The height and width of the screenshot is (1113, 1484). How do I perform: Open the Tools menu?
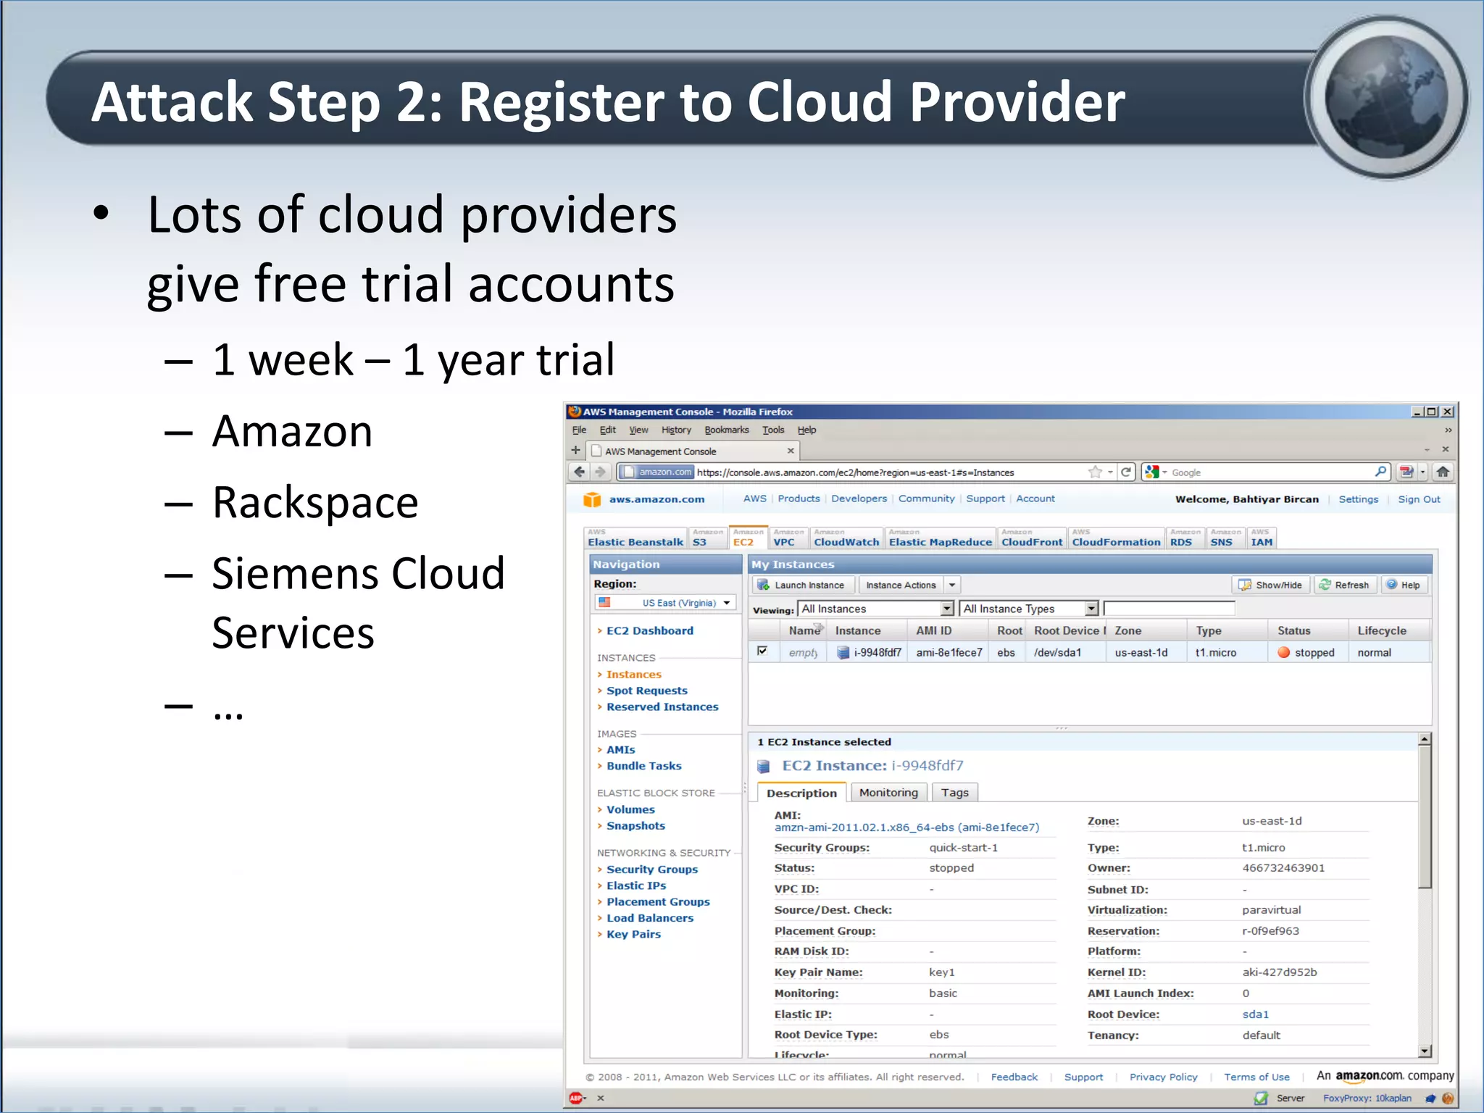(x=773, y=430)
